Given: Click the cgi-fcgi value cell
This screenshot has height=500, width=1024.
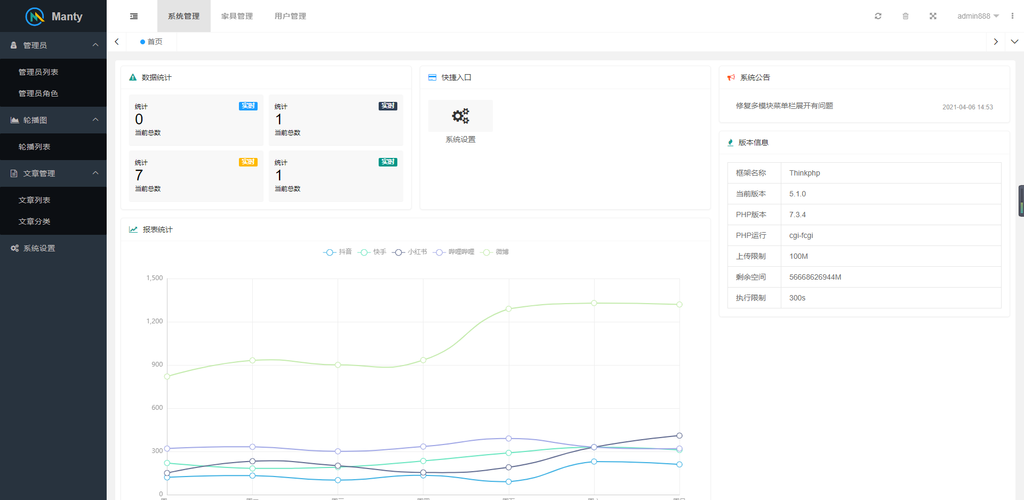Looking at the screenshot, I should 891,235.
